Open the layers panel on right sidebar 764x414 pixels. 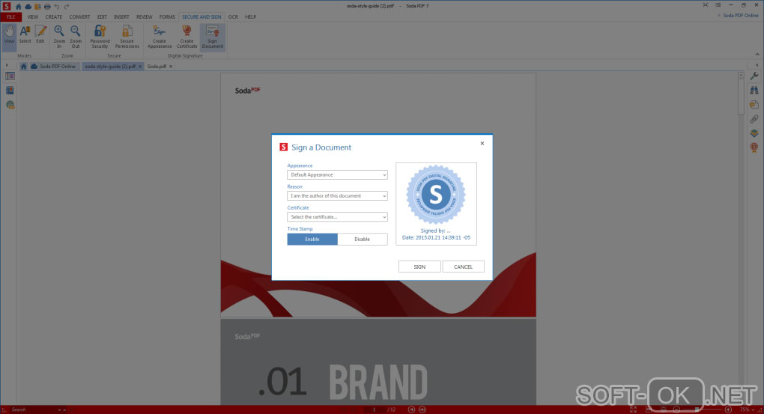click(754, 133)
